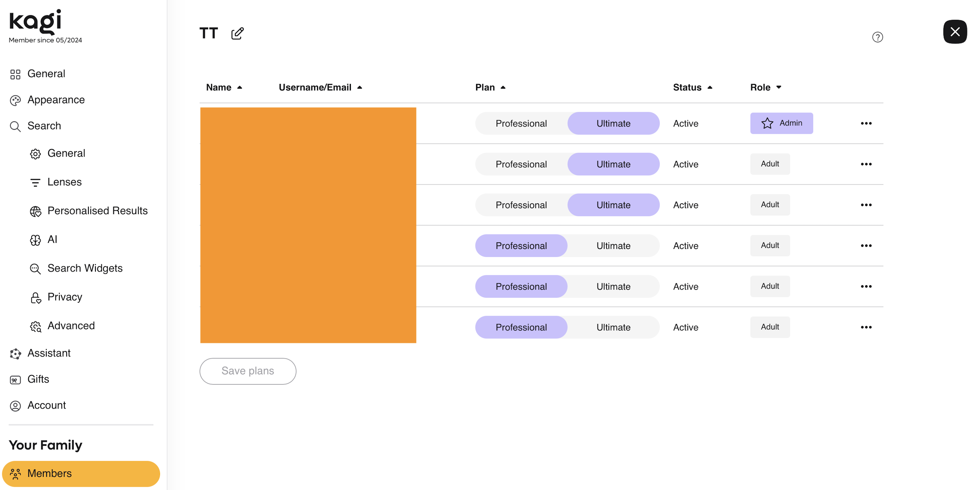Click the star Admin role badge
This screenshot has height=490, width=974.
781,123
